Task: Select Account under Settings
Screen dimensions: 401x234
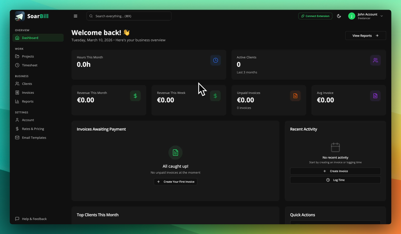Action: (x=27, y=120)
